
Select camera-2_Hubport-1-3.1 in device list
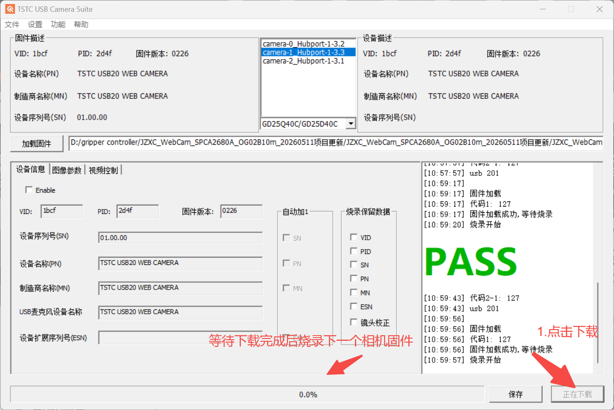[x=308, y=61]
